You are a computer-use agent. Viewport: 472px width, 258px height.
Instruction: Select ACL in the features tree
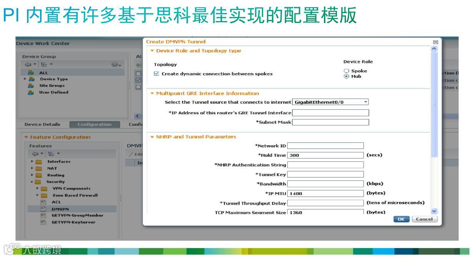click(x=56, y=202)
